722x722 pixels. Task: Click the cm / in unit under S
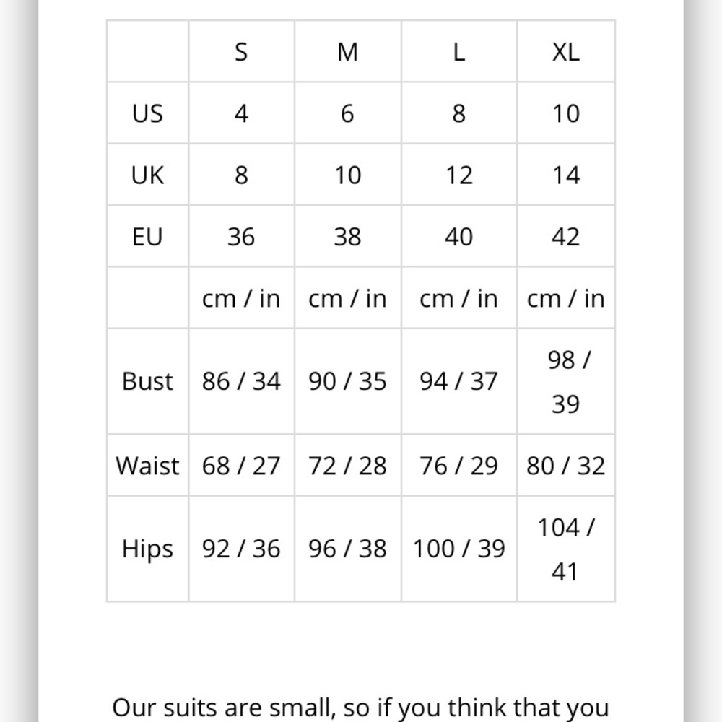(x=241, y=298)
